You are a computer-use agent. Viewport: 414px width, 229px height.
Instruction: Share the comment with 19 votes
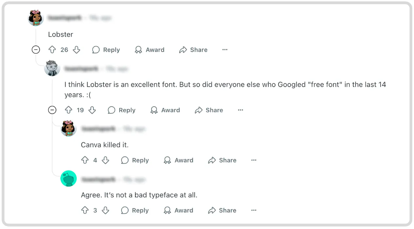pos(209,110)
